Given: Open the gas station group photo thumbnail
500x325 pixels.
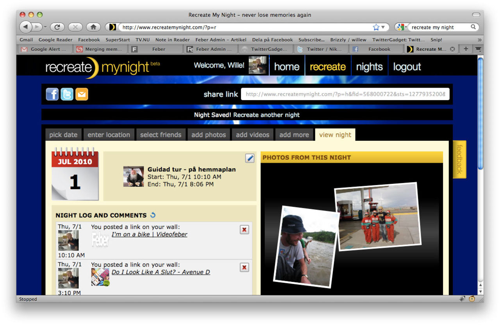Looking at the screenshot, I should click(379, 217).
